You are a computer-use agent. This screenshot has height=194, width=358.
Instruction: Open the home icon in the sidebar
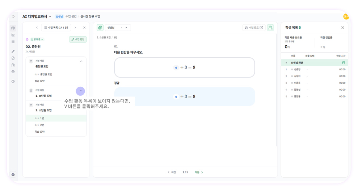[x=13, y=174]
